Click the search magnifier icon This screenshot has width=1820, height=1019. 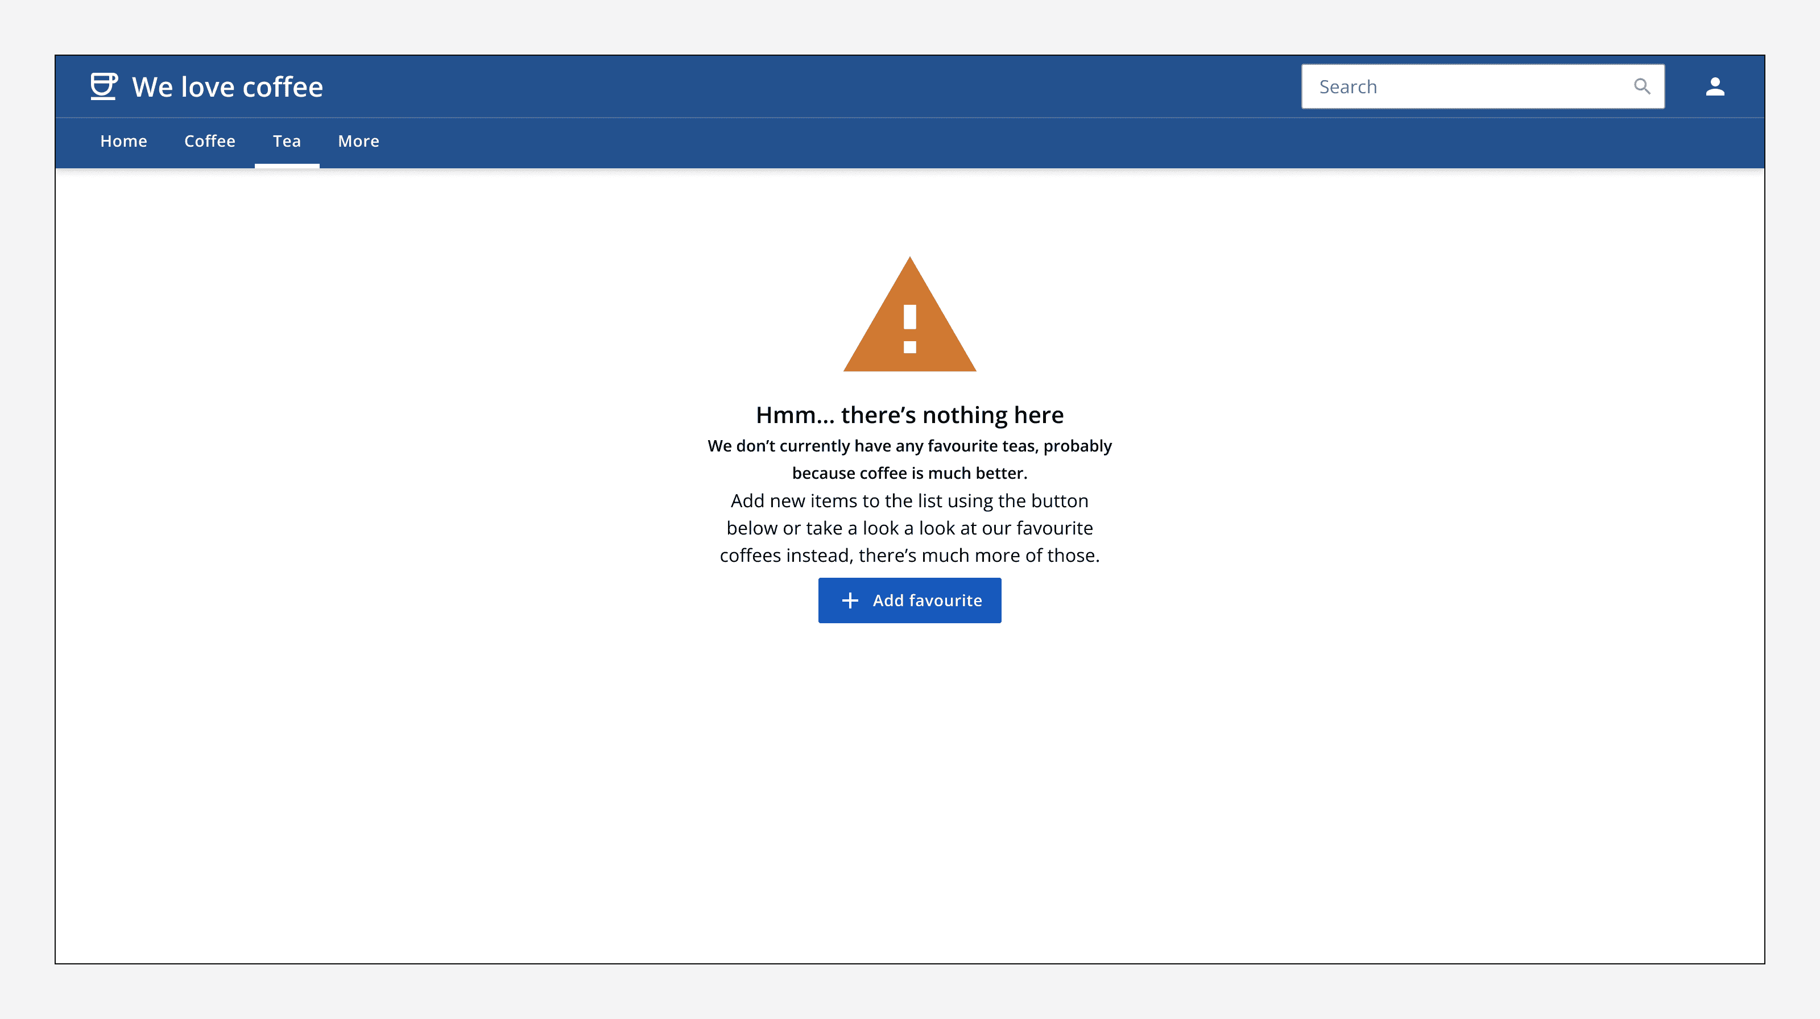coord(1641,86)
